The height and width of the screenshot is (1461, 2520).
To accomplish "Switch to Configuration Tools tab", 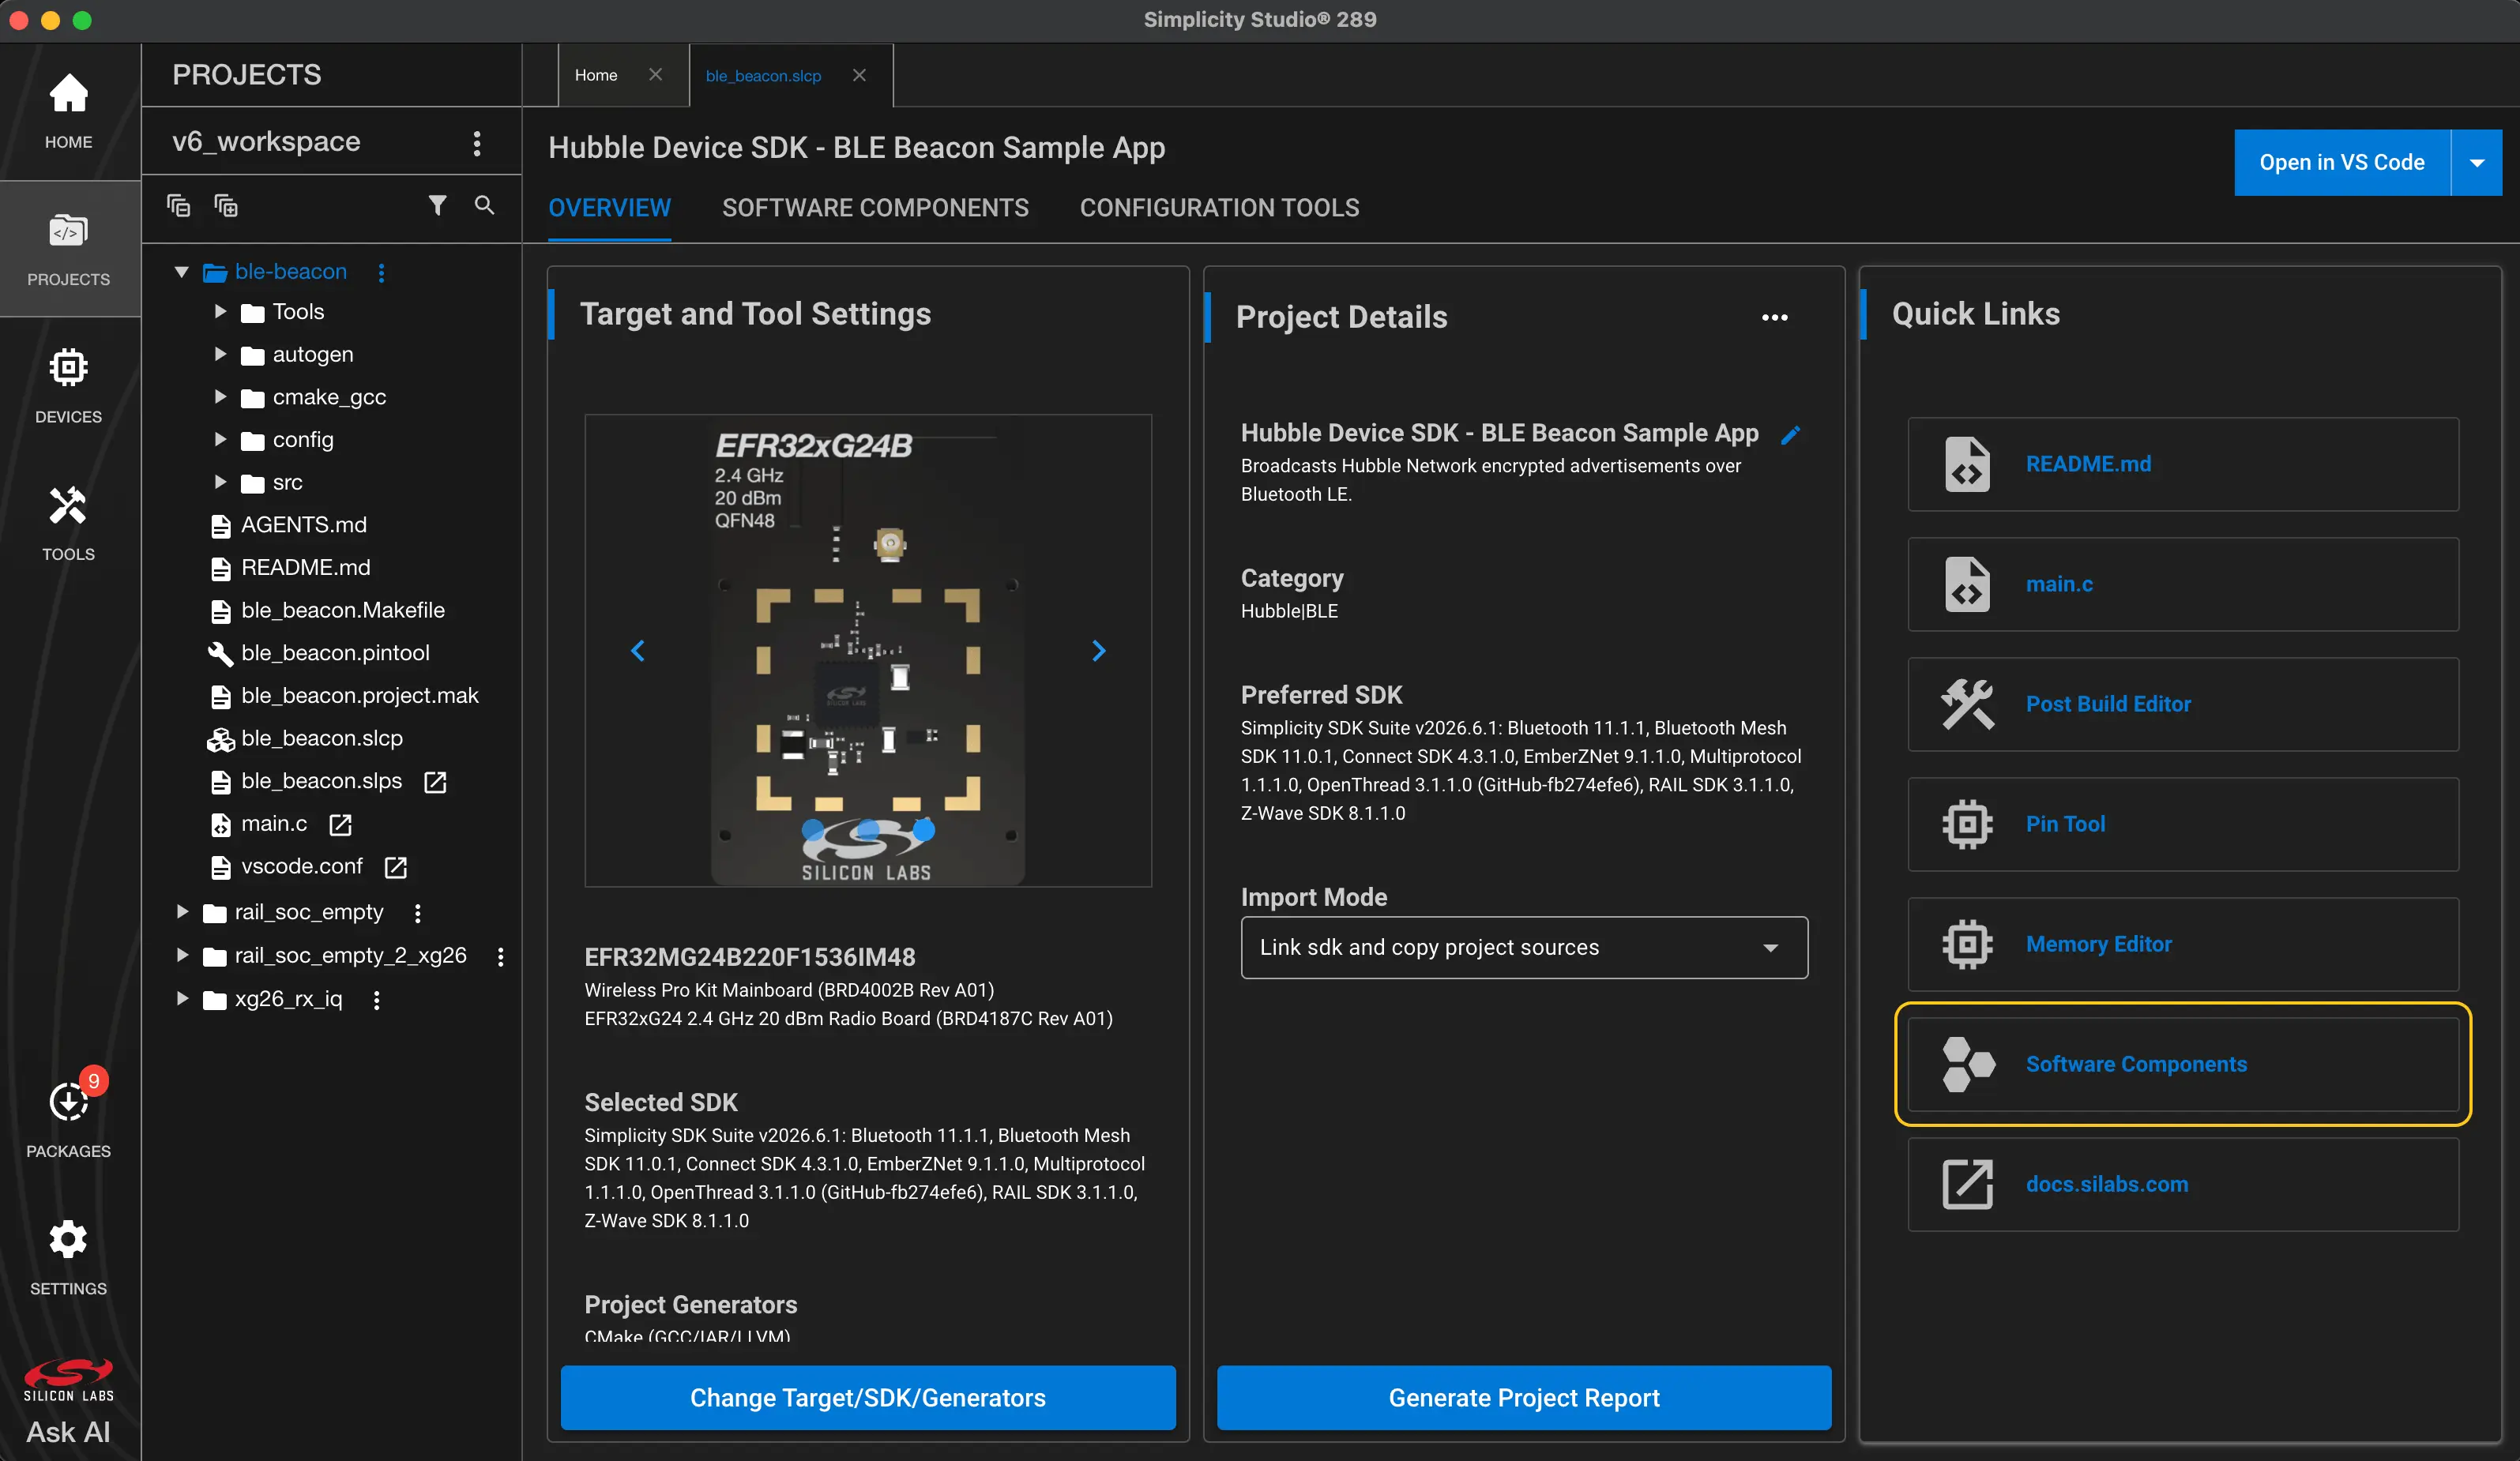I will (x=1219, y=207).
